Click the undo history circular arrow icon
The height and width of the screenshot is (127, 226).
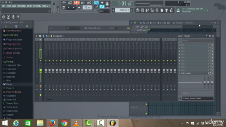tap(4, 17)
